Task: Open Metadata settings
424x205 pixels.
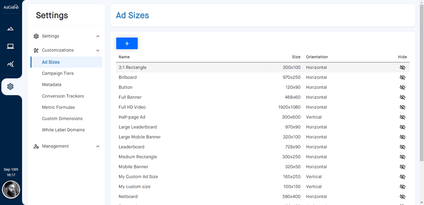Action: [x=52, y=85]
